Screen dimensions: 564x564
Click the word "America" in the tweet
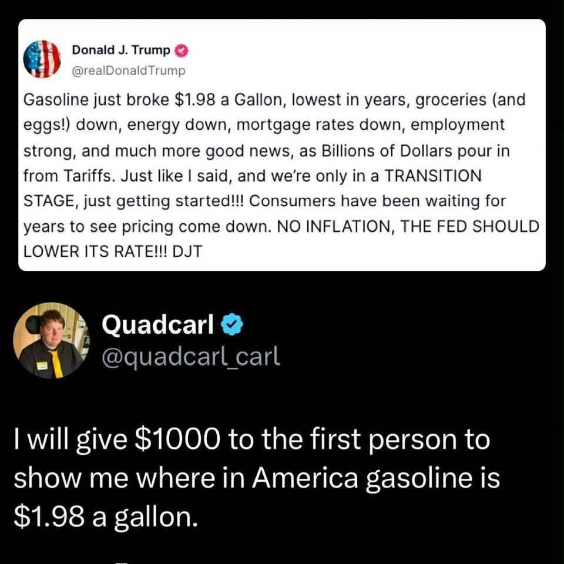pyautogui.click(x=310, y=478)
